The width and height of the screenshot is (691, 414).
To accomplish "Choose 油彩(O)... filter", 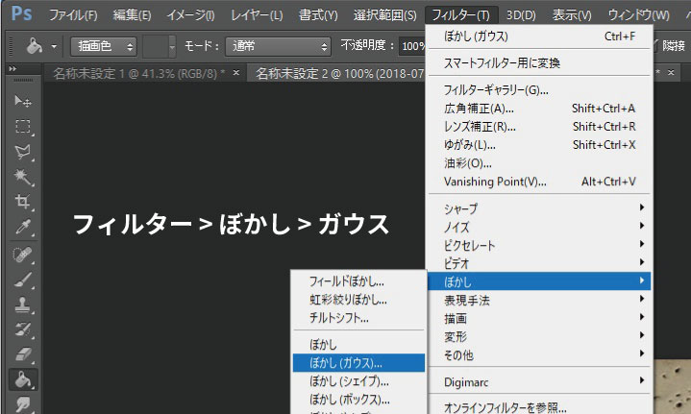I will pos(539,163).
